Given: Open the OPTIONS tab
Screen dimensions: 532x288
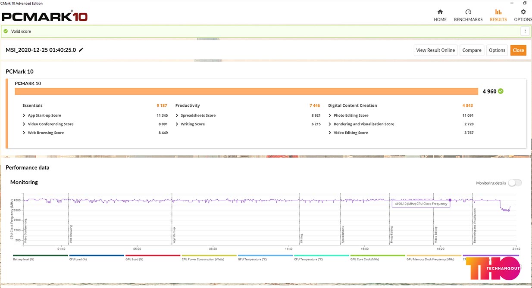Looking at the screenshot, I should tap(523, 15).
